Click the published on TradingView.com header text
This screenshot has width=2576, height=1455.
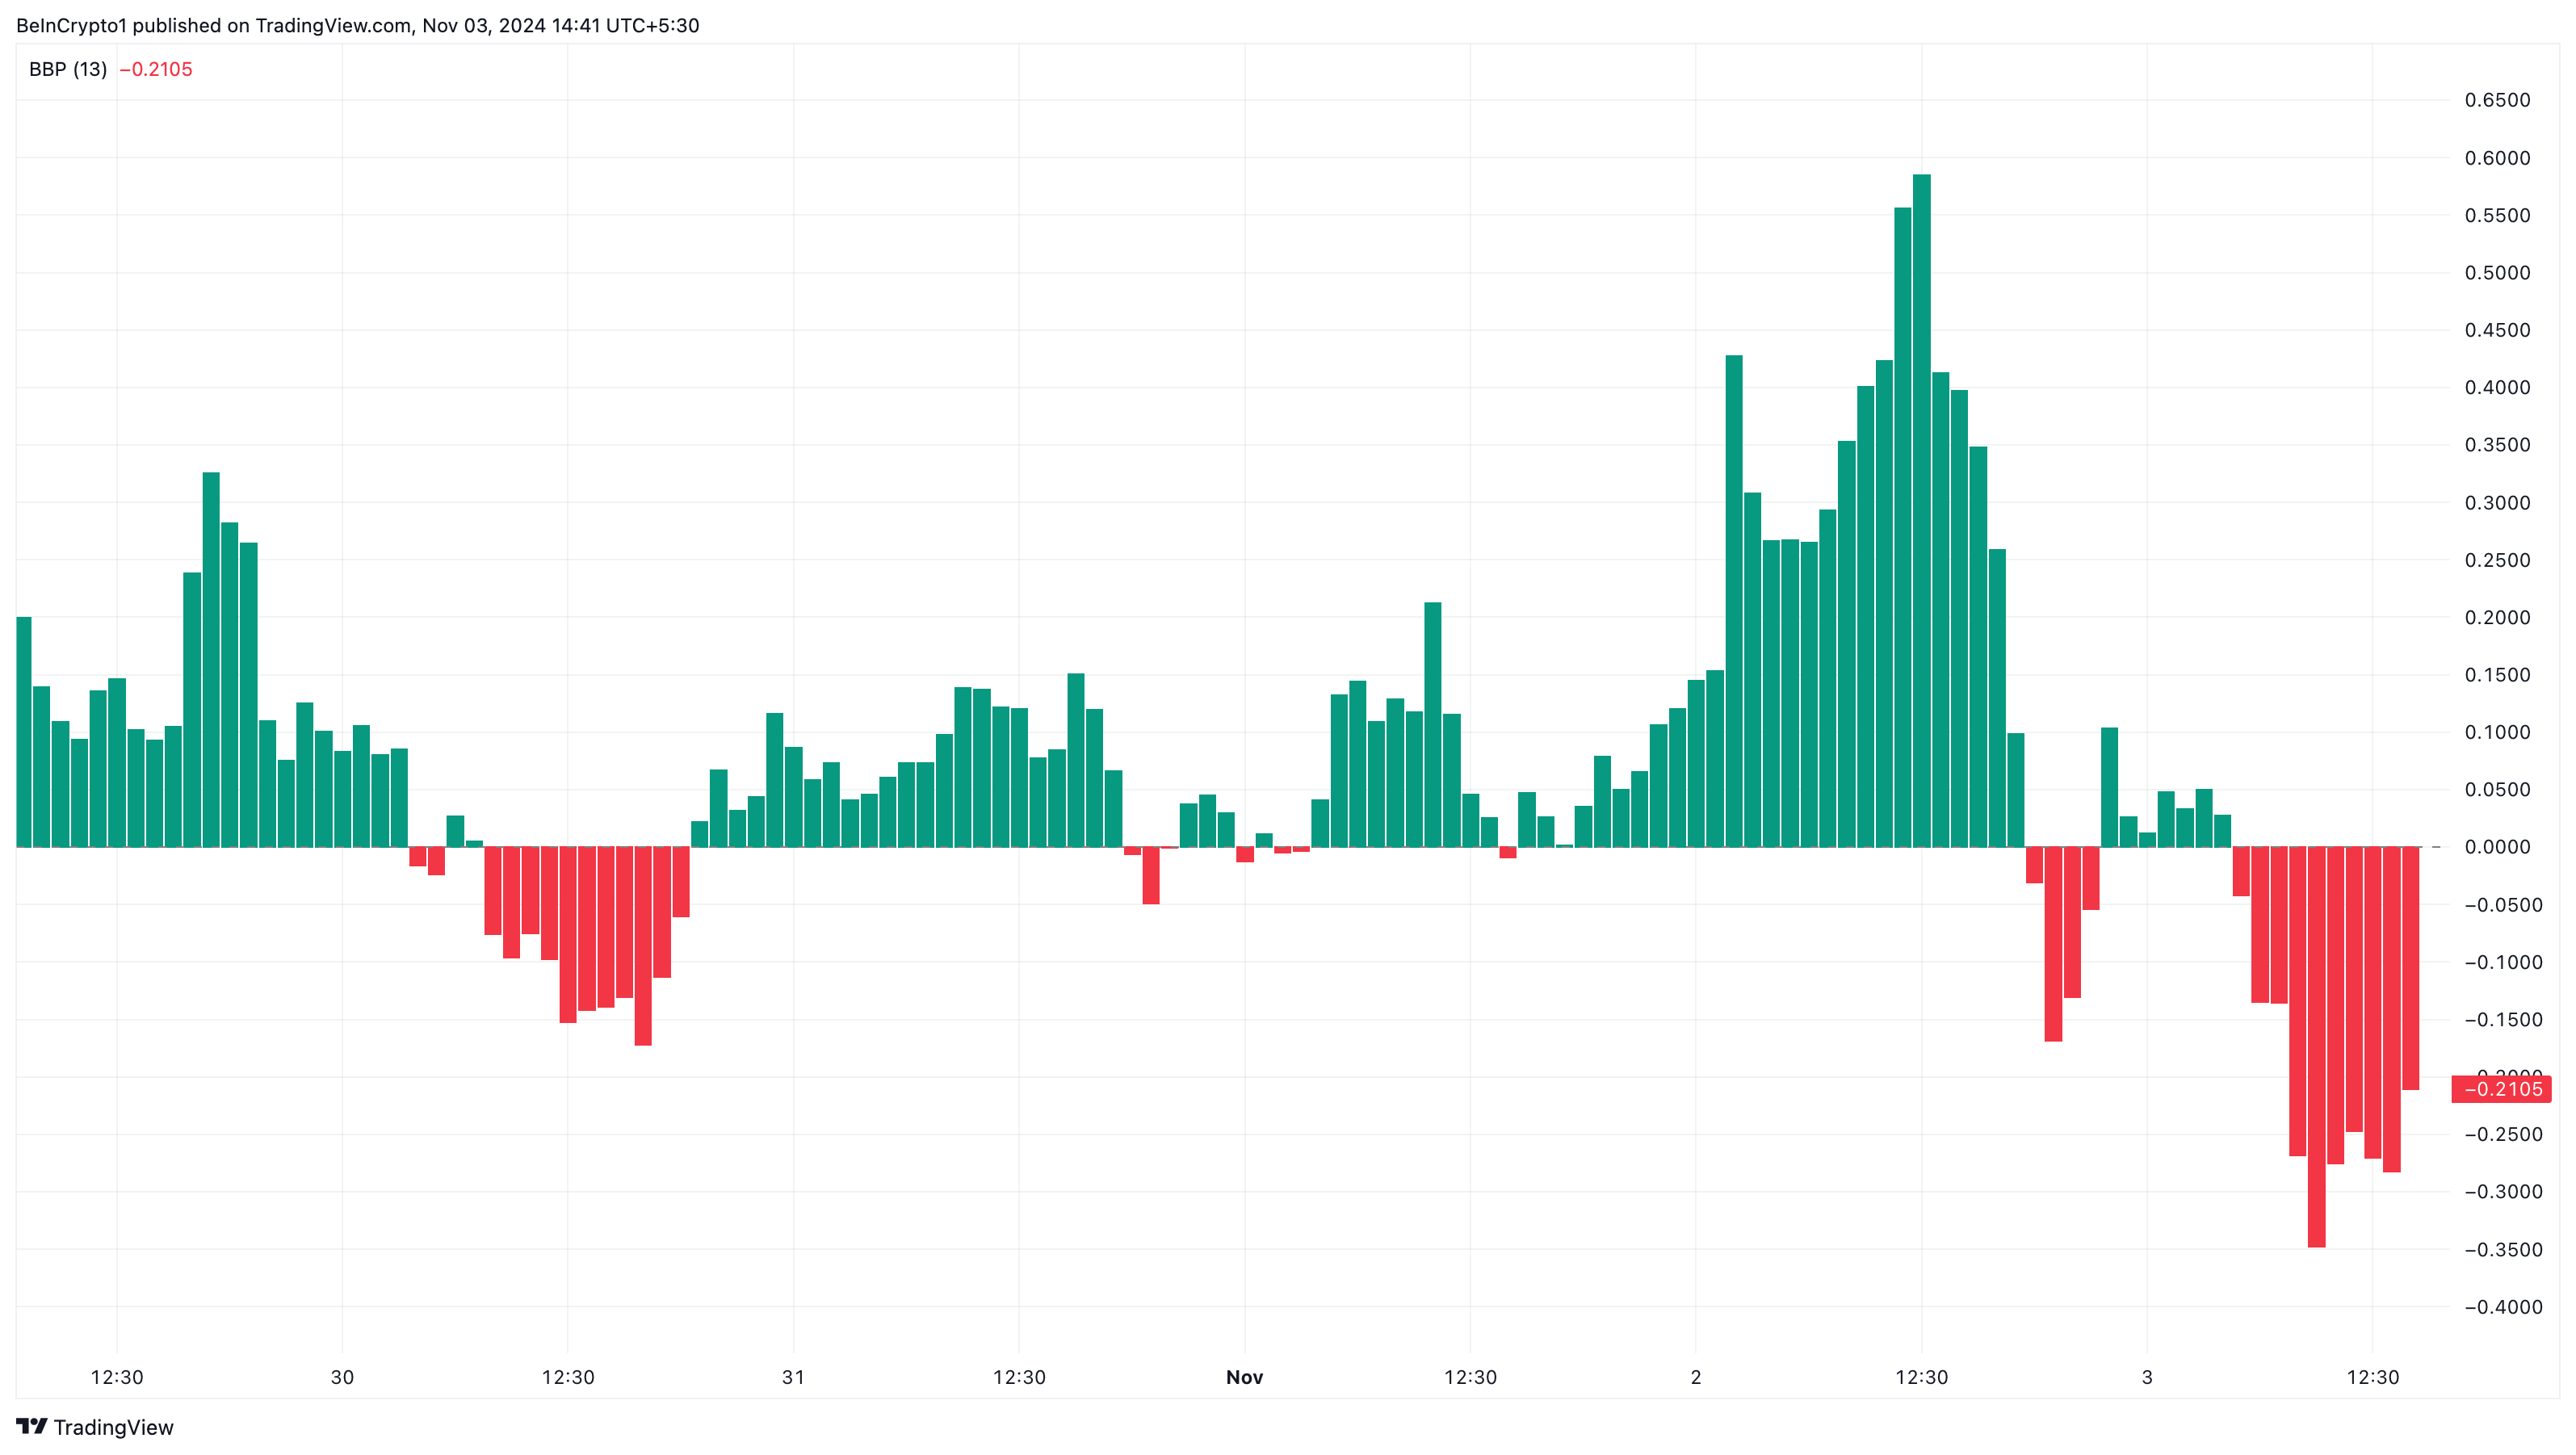[357, 25]
